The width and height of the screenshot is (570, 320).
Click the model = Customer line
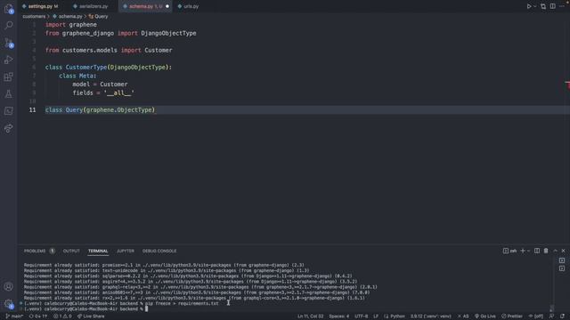(x=100, y=84)
